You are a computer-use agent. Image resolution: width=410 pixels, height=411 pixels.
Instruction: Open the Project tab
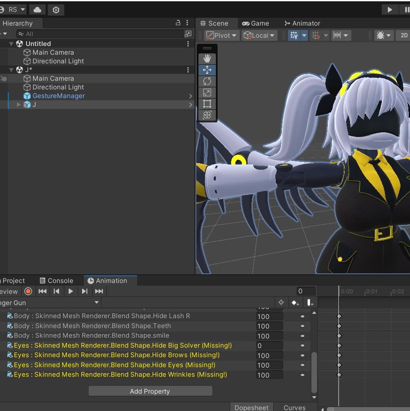pyautogui.click(x=13, y=281)
